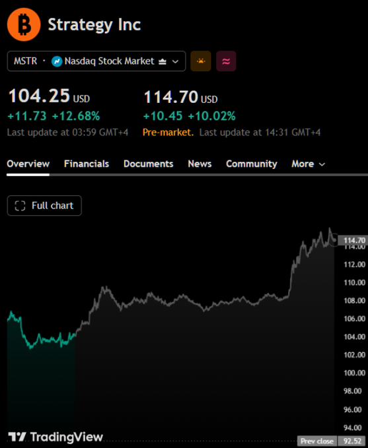This screenshot has width=368, height=448.
Task: Click the Strategy Inc company title
Action: pyautogui.click(x=94, y=25)
